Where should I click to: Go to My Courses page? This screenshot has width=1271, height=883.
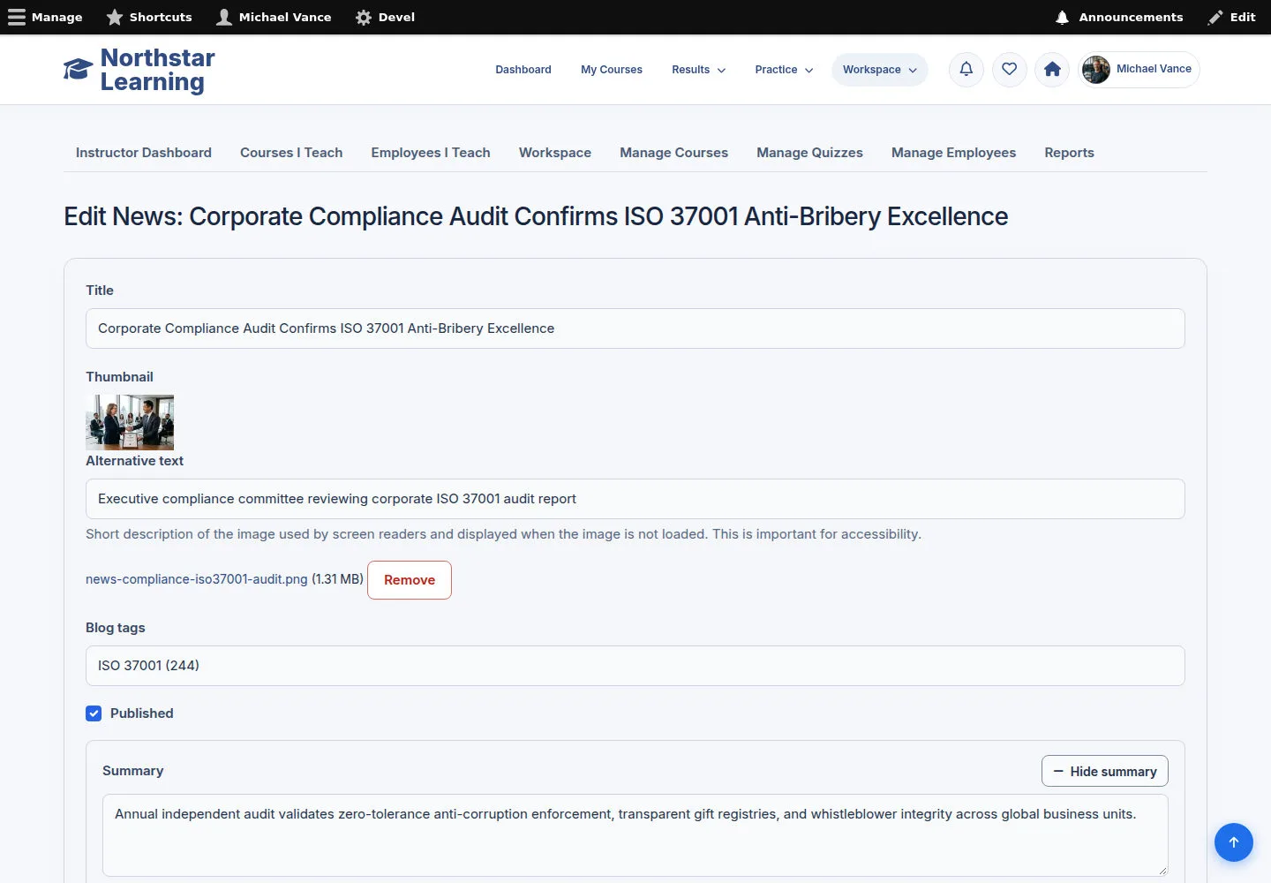tap(612, 70)
